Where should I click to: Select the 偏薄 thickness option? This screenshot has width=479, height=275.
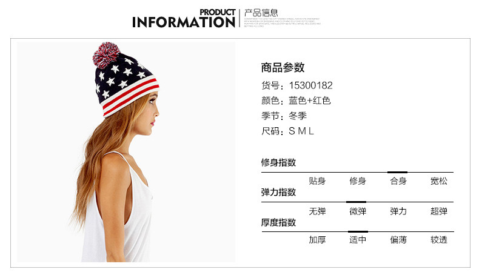(398, 240)
